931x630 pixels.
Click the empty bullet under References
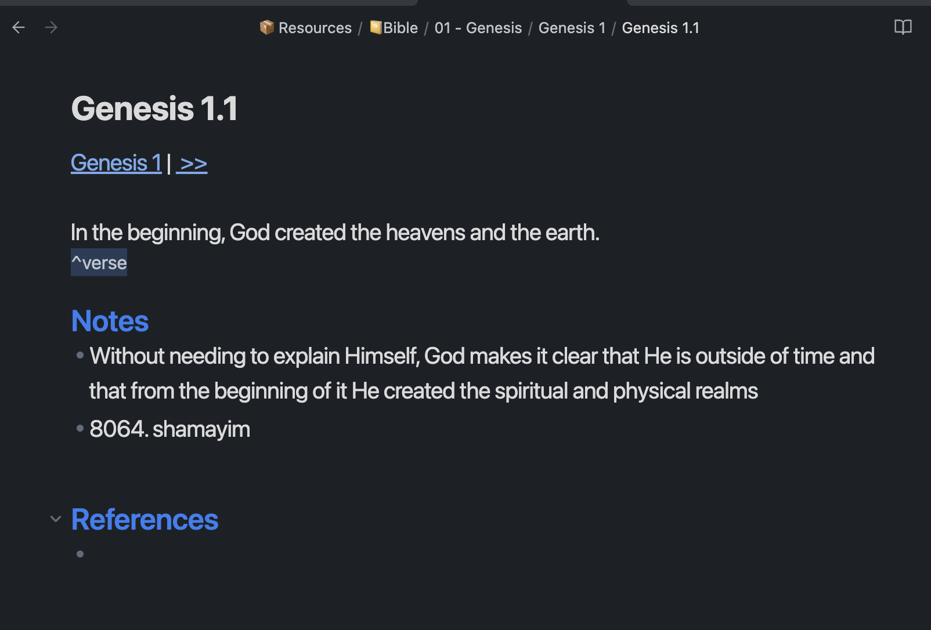click(x=80, y=553)
